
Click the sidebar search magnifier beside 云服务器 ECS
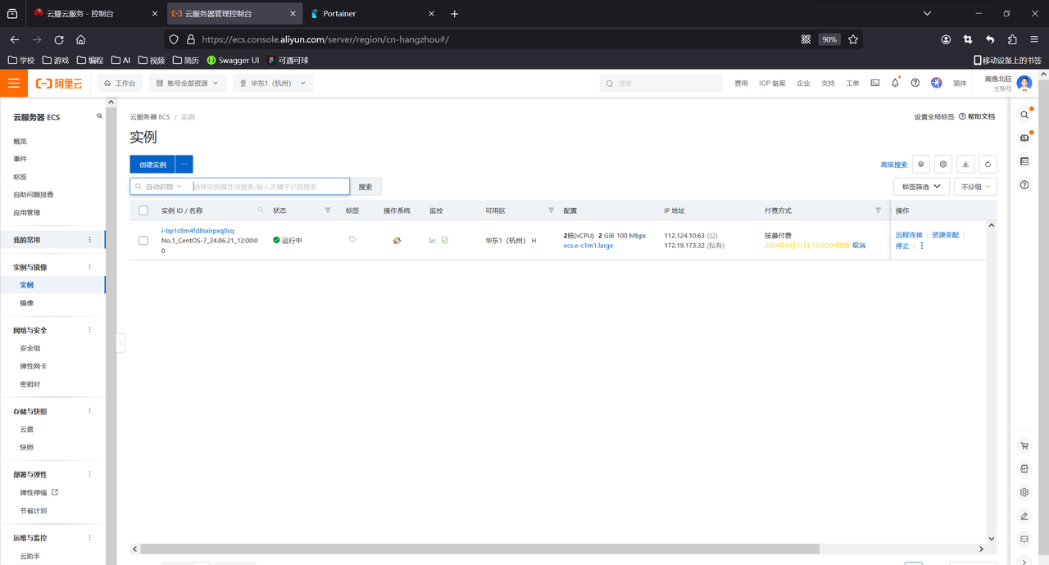coord(100,116)
